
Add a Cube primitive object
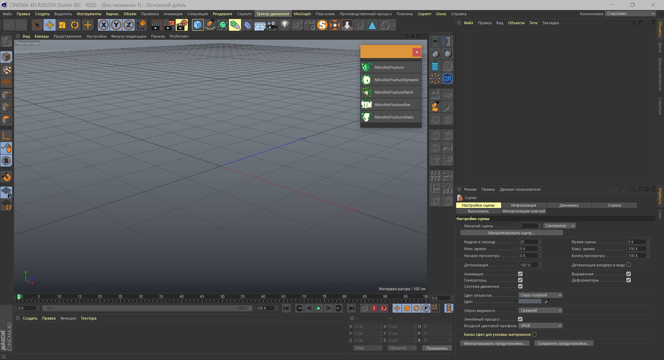[197, 25]
